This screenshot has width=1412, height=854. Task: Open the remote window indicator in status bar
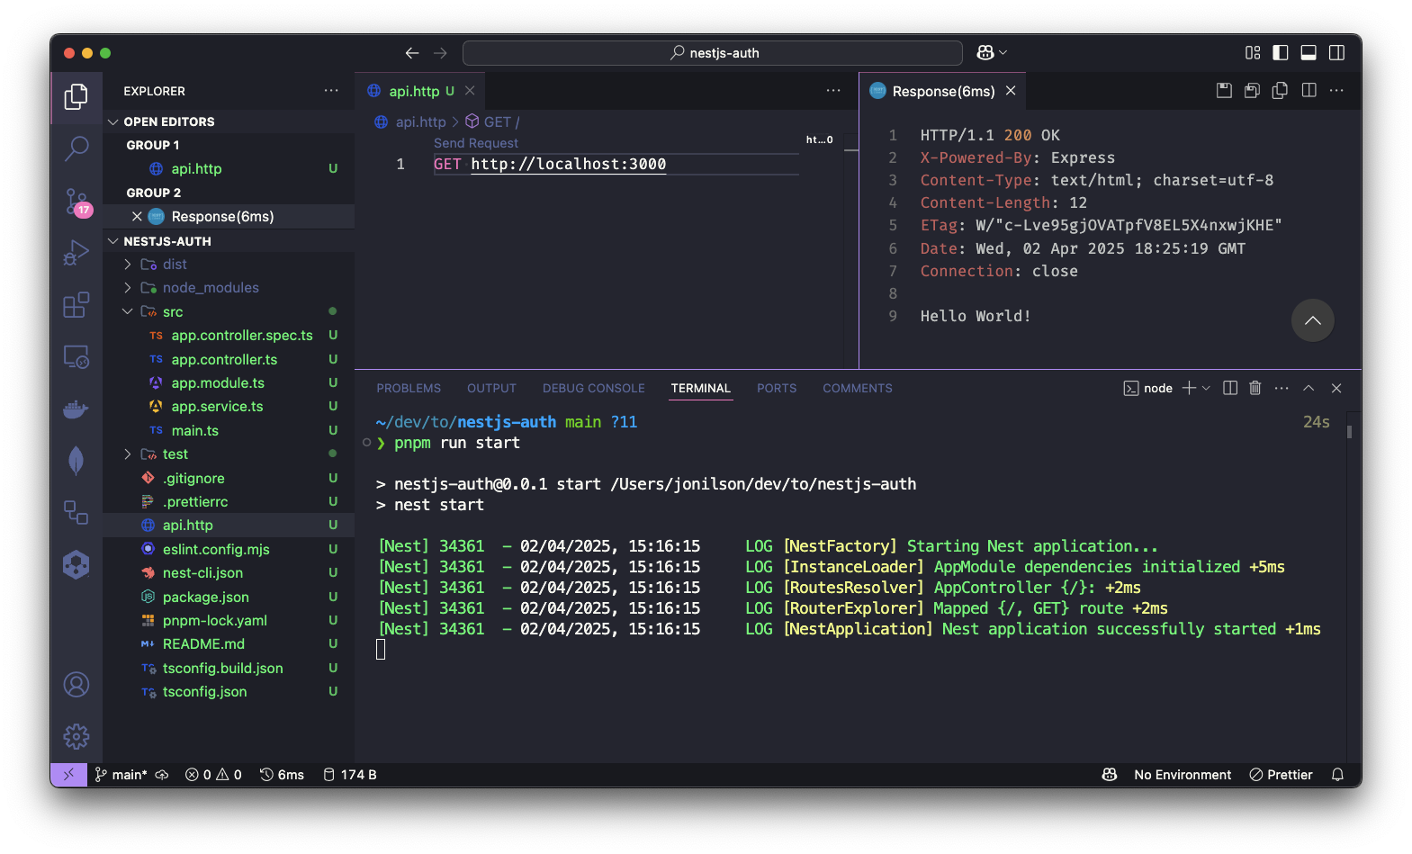[x=68, y=775]
